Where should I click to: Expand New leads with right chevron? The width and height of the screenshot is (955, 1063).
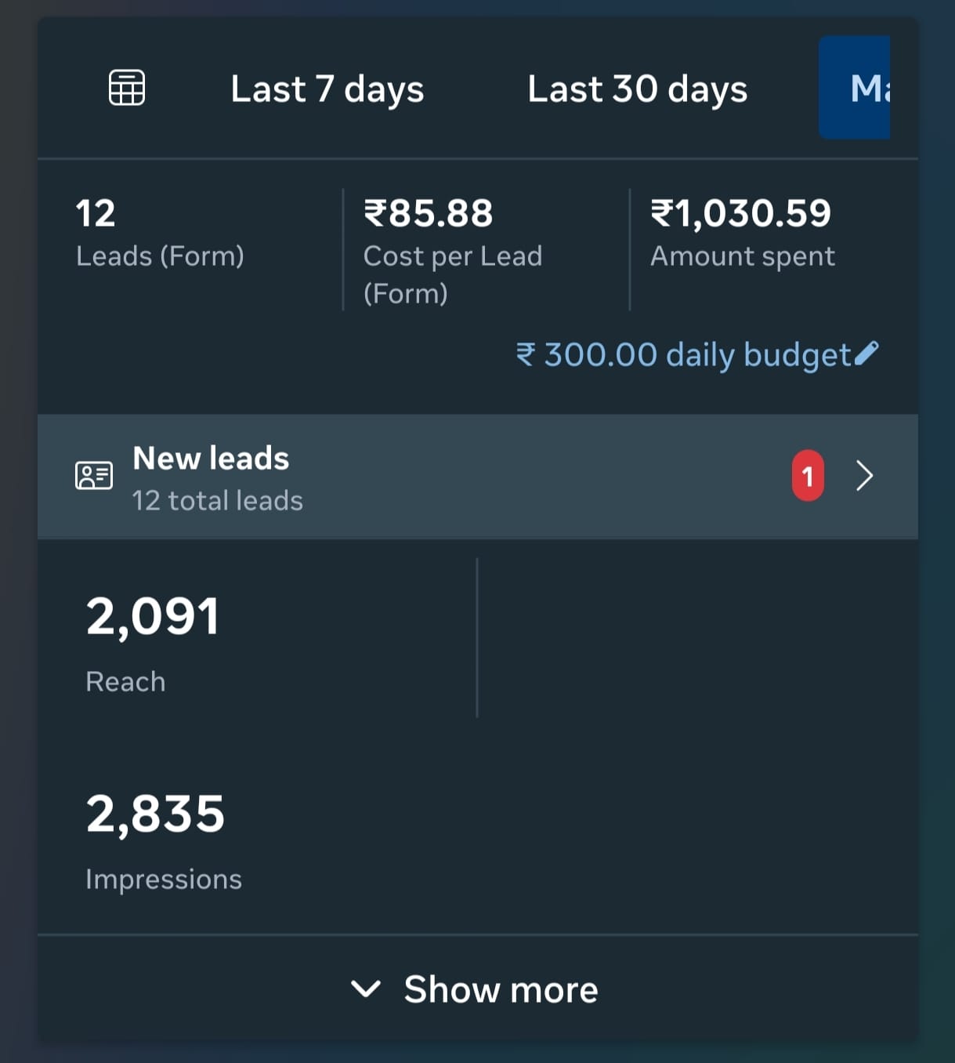pos(864,476)
